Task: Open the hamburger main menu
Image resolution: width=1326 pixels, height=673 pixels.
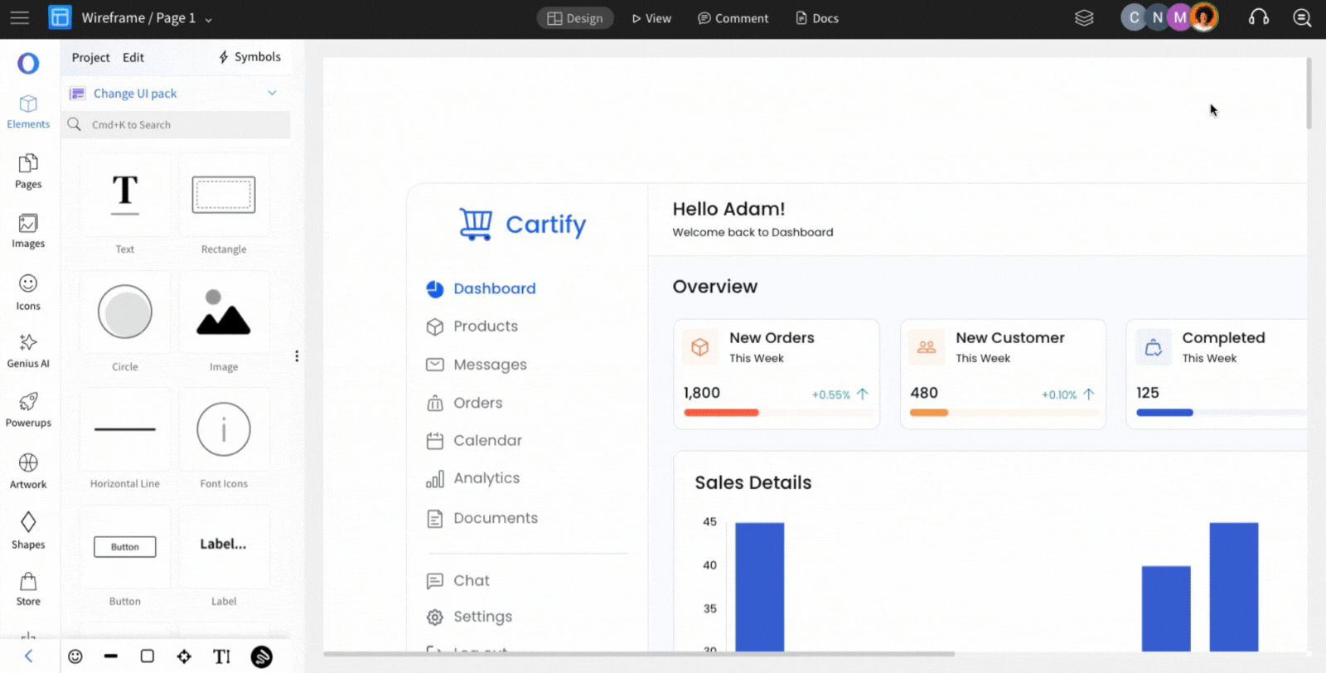Action: click(19, 17)
